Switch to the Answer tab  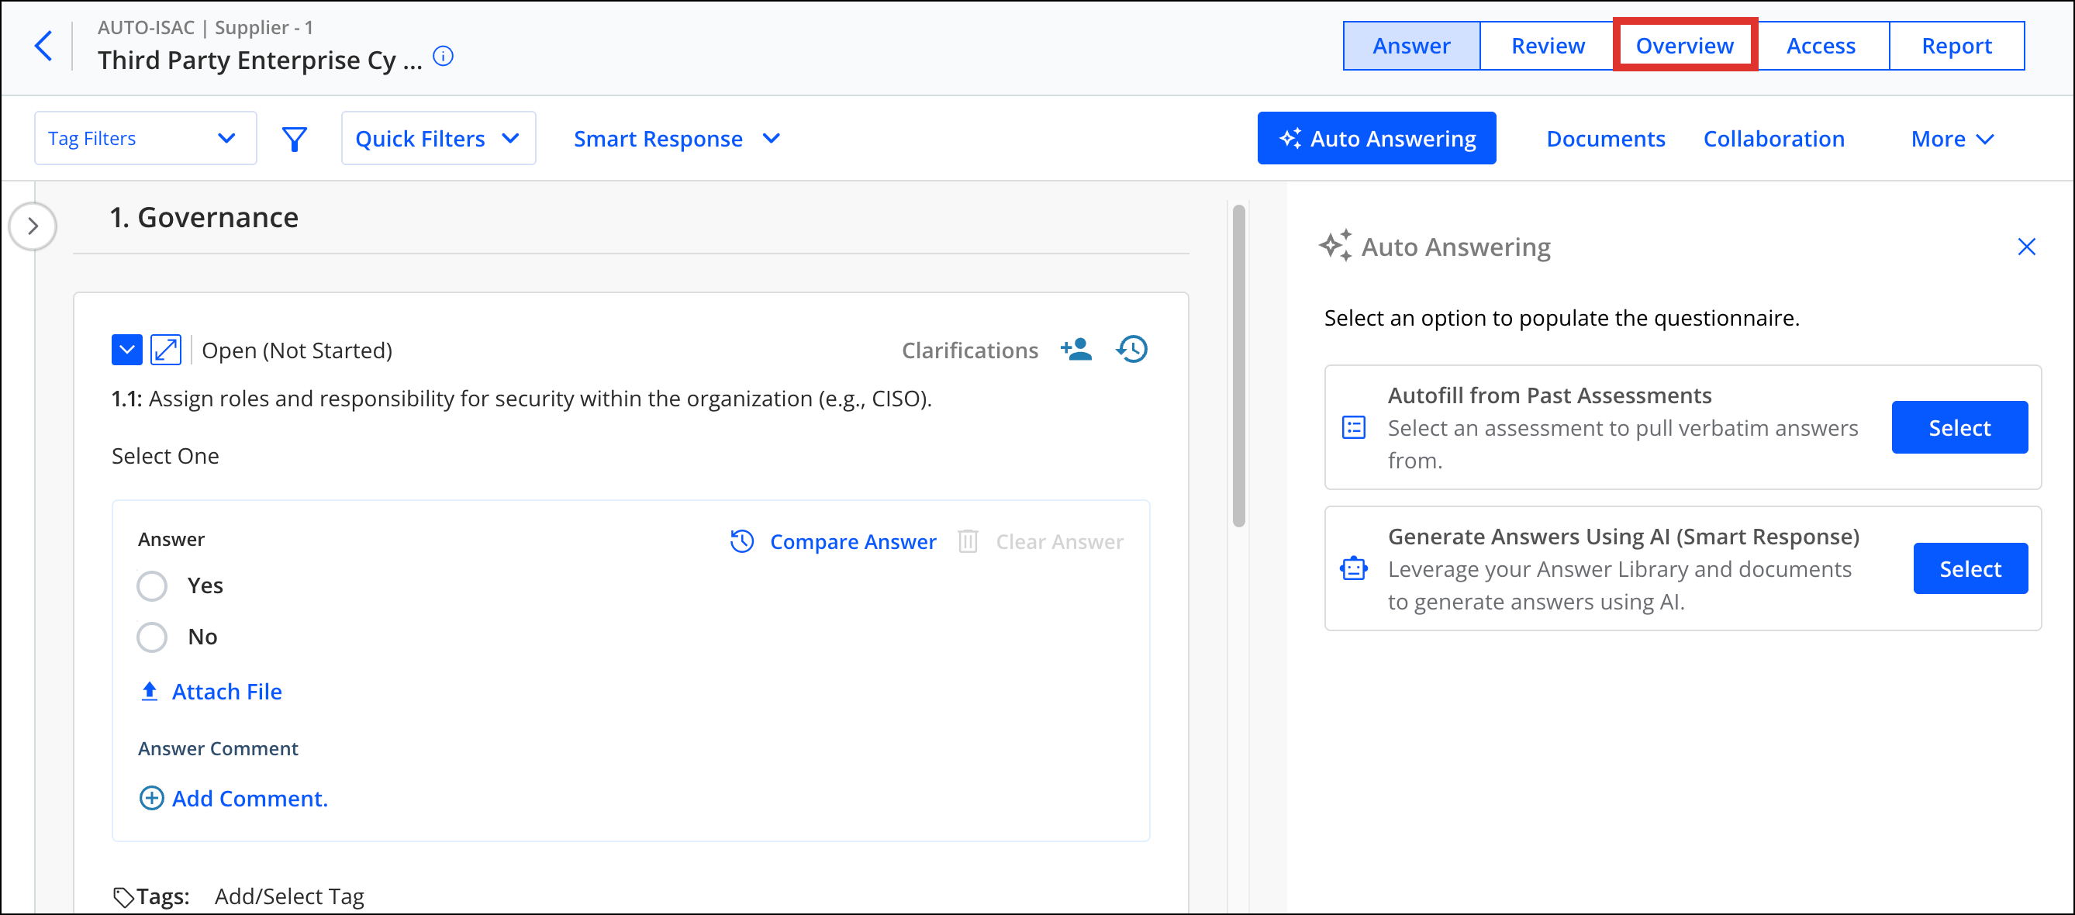point(1411,46)
